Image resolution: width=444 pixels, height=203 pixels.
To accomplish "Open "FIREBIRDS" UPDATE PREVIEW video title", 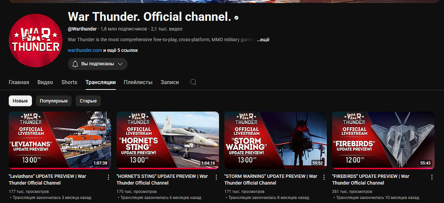I will point(371,180).
